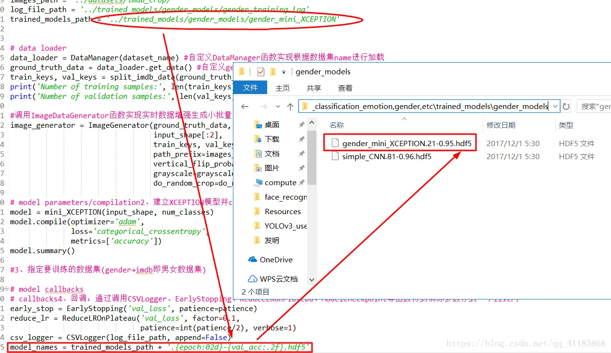This screenshot has width=611, height=353.
Task: Click the '#3、指定要训练的数据集' comment line
Action: (x=108, y=270)
